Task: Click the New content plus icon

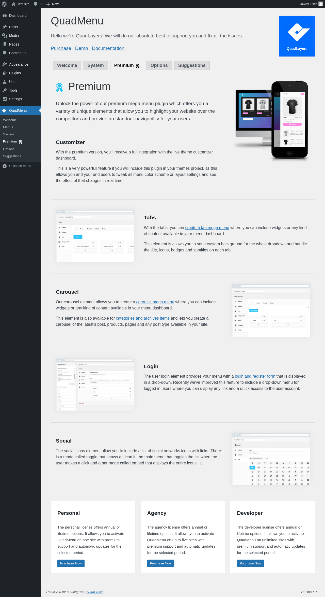Action: click(x=48, y=4)
